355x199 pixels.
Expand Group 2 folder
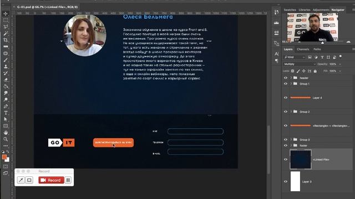click(x=291, y=112)
